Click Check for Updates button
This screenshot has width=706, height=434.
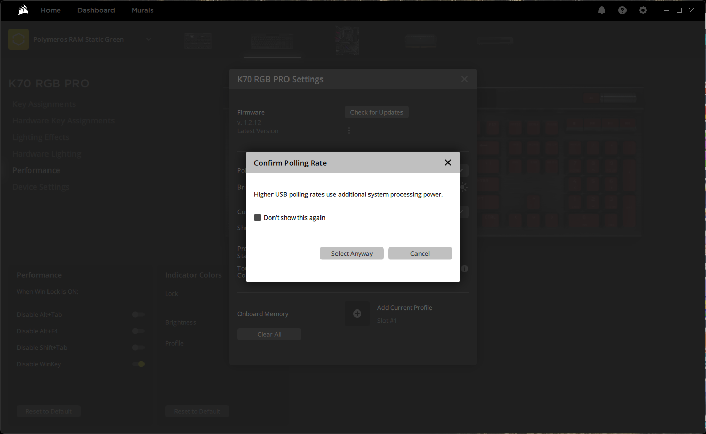tap(377, 112)
